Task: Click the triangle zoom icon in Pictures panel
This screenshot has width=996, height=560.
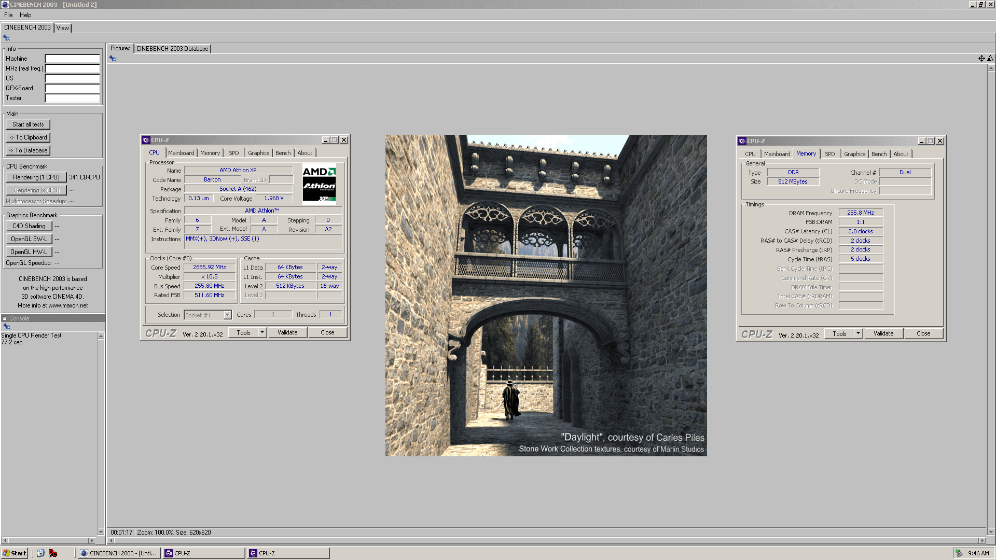Action: point(990,59)
